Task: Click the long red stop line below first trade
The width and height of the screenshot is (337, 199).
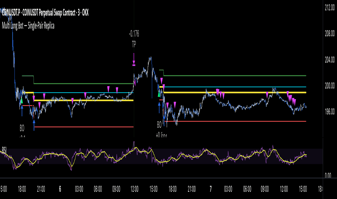Action: (x=84, y=127)
